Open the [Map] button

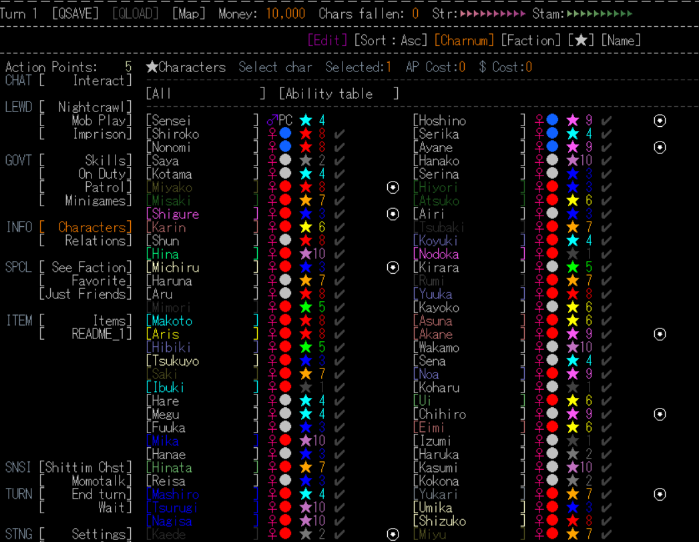[x=189, y=14]
